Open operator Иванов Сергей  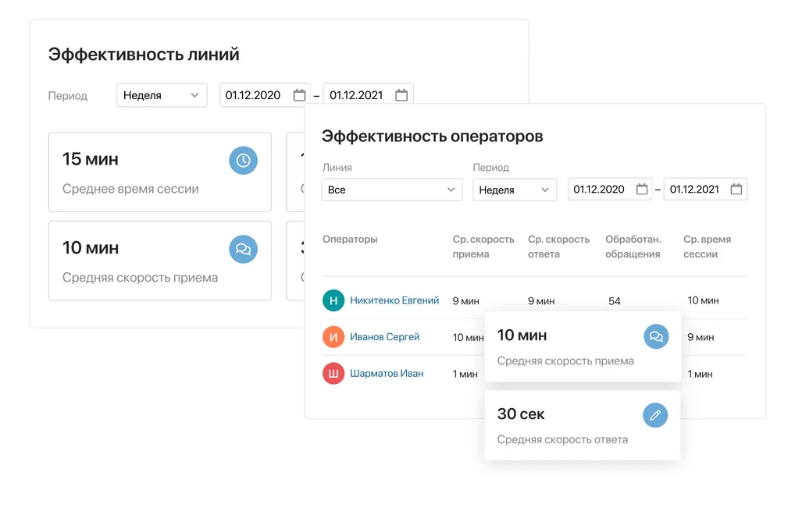(x=385, y=337)
